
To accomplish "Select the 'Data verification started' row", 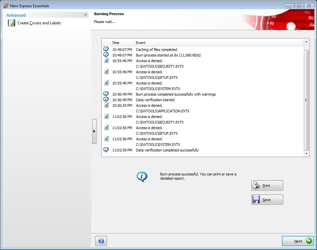I will (x=155, y=100).
